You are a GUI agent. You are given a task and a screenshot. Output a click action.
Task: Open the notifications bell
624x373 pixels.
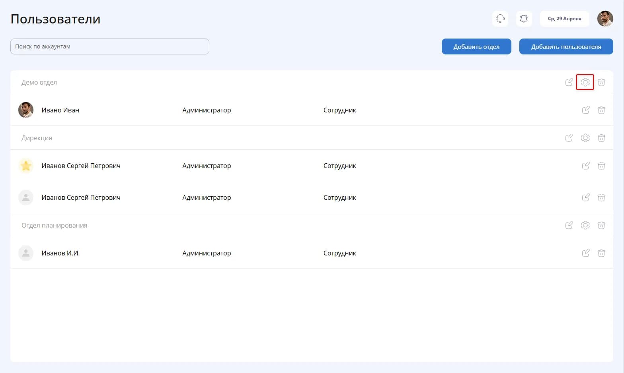tap(524, 19)
